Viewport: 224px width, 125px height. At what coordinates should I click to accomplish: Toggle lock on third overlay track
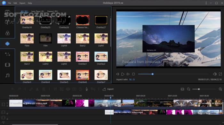7,119
